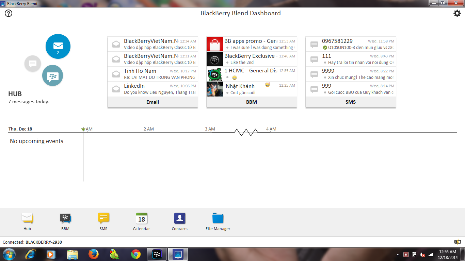Click the gray SMS bubble in HUB
The image size is (465, 261).
click(x=33, y=64)
